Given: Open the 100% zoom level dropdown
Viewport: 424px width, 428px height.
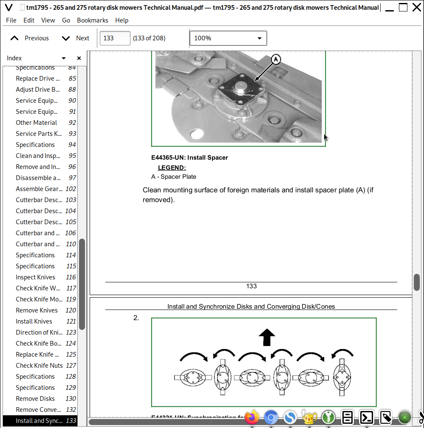Looking at the screenshot, I should [228, 38].
